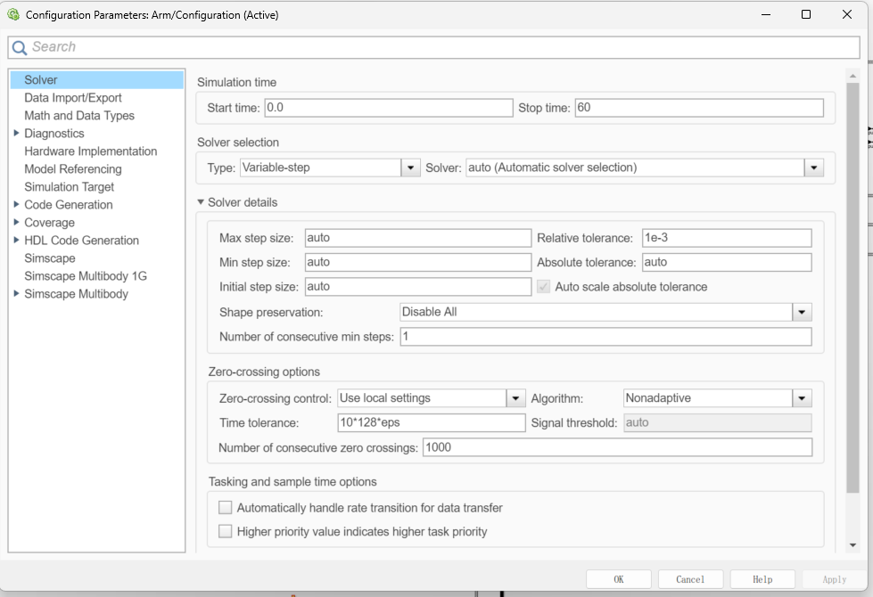Expand the HDL Code Generation arrow

click(x=16, y=240)
